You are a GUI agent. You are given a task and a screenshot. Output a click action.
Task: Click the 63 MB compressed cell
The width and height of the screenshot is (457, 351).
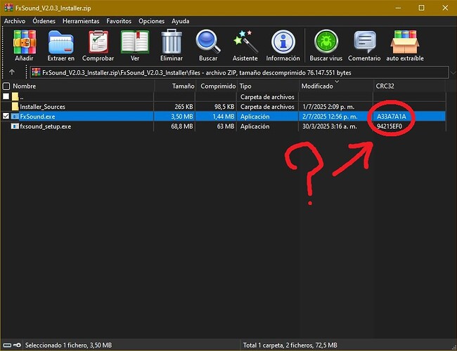226,126
